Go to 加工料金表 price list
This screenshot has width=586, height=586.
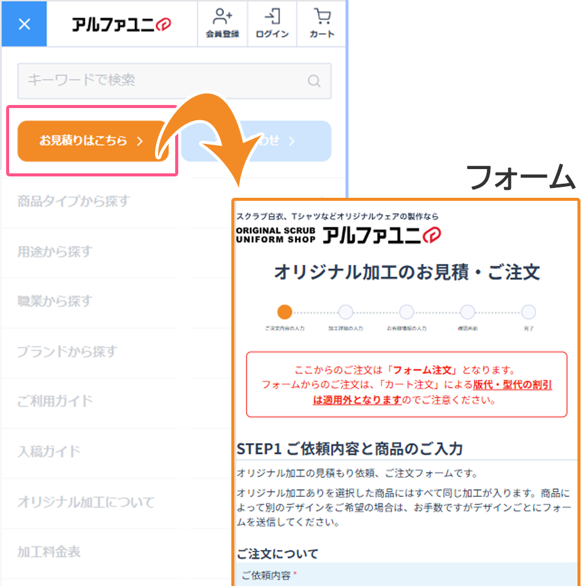click(49, 552)
